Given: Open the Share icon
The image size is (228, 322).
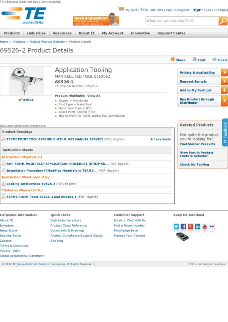Looking at the screenshot, I should (x=173, y=59).
